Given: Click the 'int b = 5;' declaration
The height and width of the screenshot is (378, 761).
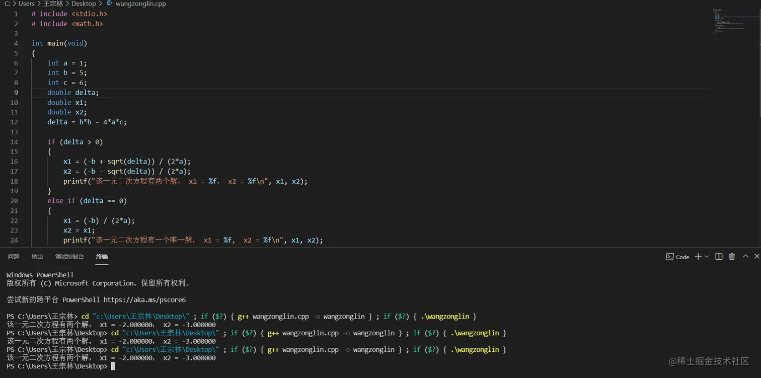Looking at the screenshot, I should 67,72.
